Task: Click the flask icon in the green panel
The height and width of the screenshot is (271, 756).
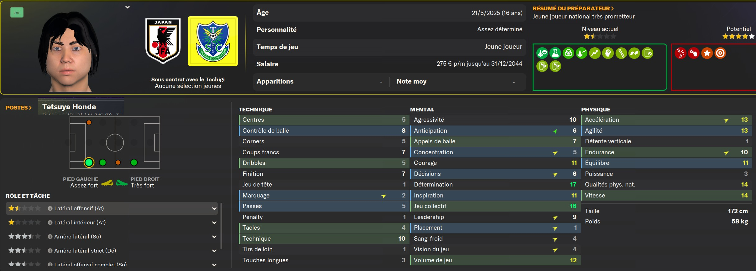Action: (555, 53)
